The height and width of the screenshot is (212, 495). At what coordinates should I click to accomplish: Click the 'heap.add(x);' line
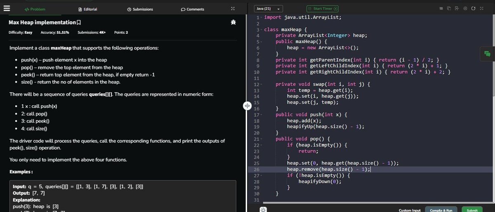304,121
